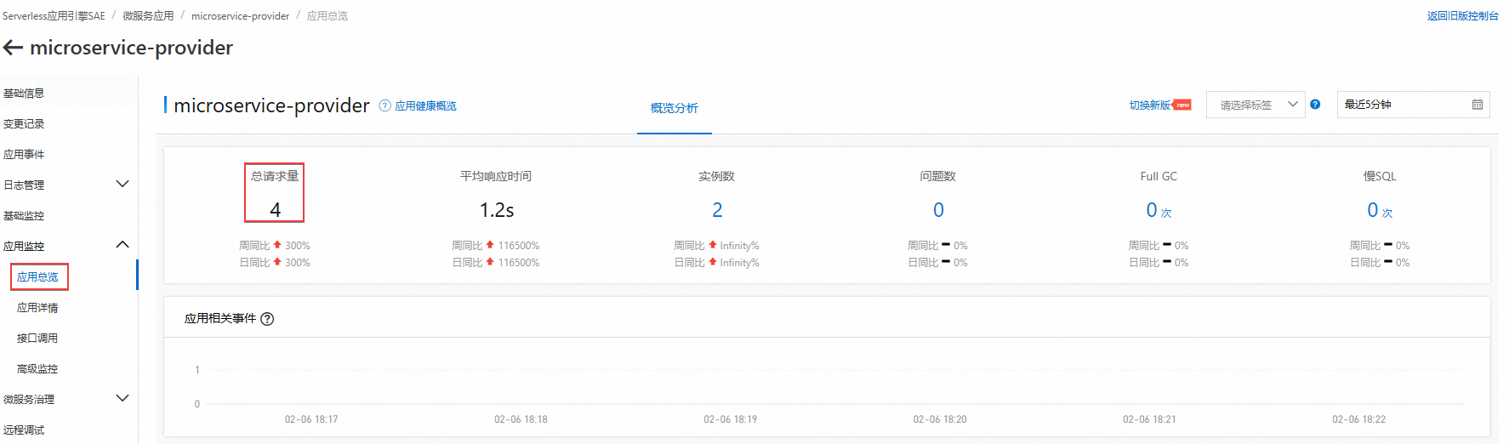Viewport: 1509px width, 444px height.
Task: Click the 慢SQL count 0
Action: tap(1373, 210)
